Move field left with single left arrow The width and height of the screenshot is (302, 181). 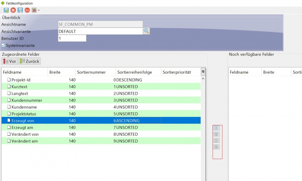tap(217, 140)
